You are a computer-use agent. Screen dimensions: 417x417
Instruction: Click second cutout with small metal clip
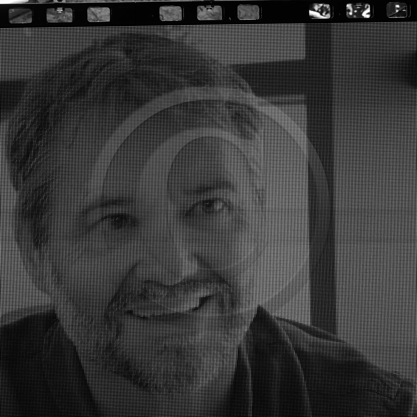pos(59,15)
